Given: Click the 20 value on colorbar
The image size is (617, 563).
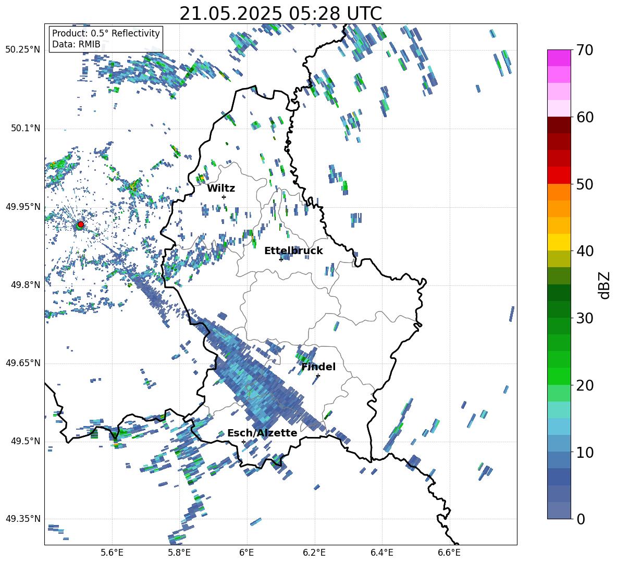Looking at the screenshot, I should pos(585,385).
